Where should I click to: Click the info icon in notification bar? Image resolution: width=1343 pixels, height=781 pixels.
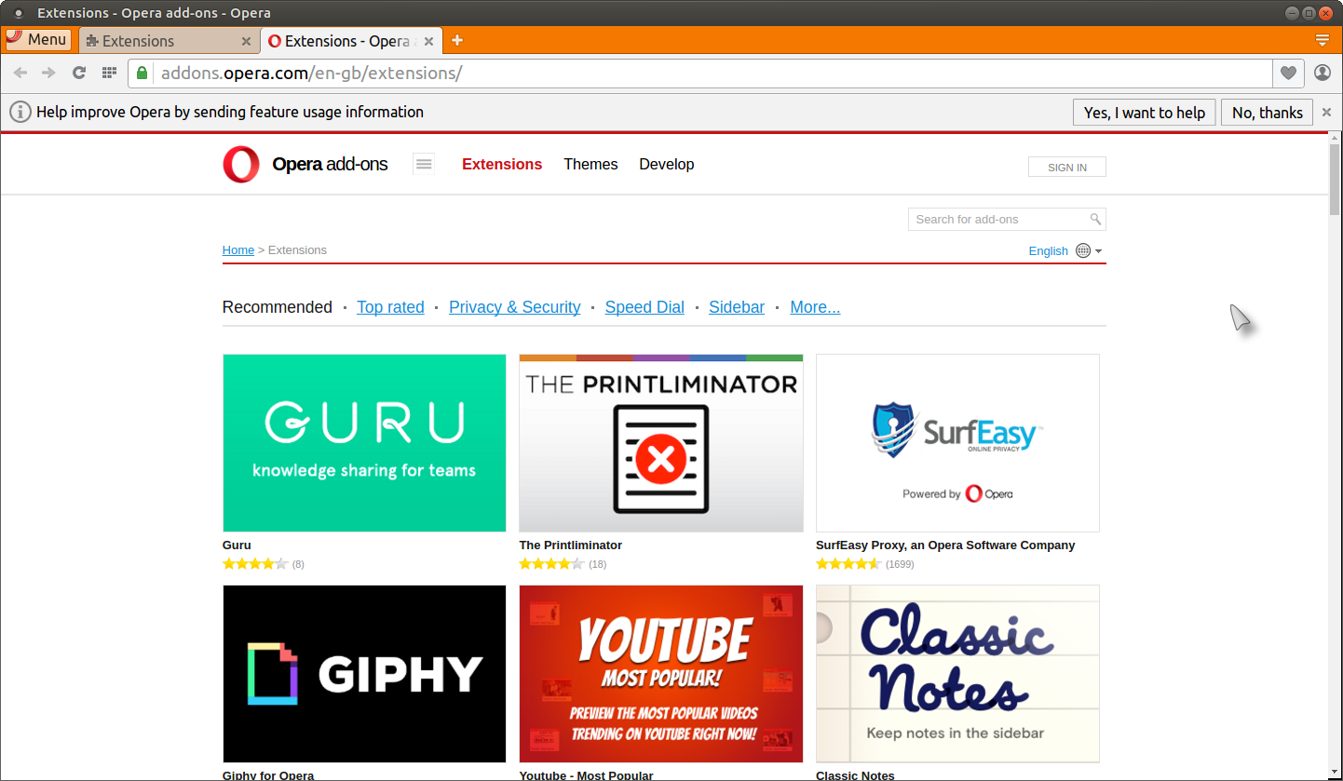tap(20, 112)
